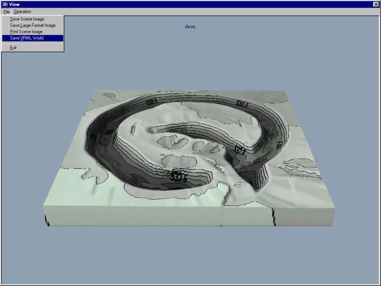Open the Operation menu
The width and height of the screenshot is (381, 286).
[22, 11]
